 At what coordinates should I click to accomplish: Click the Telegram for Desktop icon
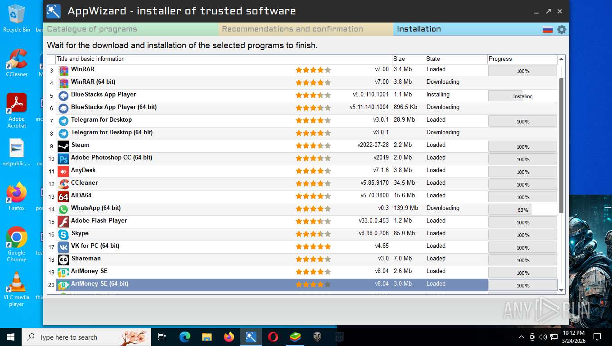[63, 121]
